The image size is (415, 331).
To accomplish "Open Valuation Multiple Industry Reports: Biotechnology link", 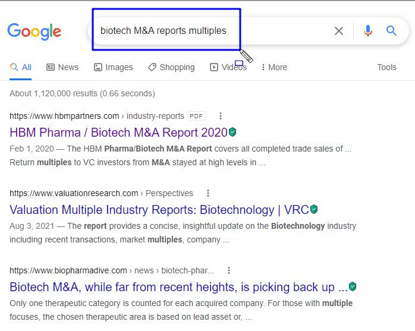I will coord(159,210).
